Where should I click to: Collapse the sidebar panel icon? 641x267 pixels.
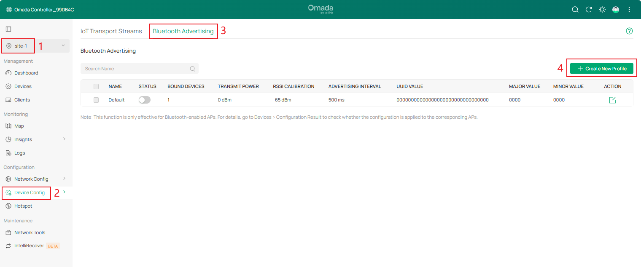pos(8,29)
